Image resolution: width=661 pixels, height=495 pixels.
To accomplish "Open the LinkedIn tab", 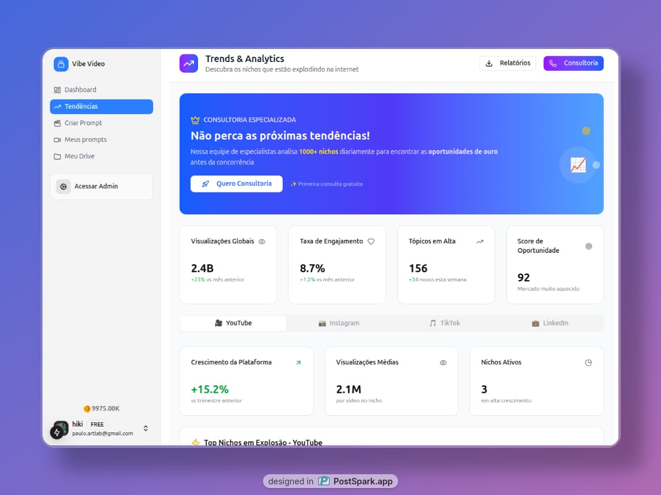I will (550, 323).
